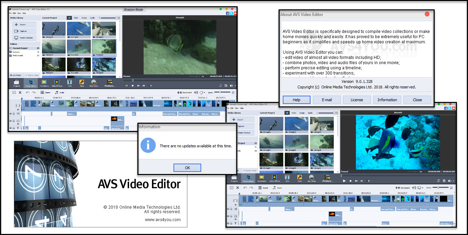Toggle the effects track eye in lower-right timeline
468x235 pixels.
coord(228,209)
